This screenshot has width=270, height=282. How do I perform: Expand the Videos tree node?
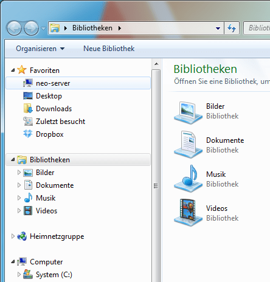19,211
